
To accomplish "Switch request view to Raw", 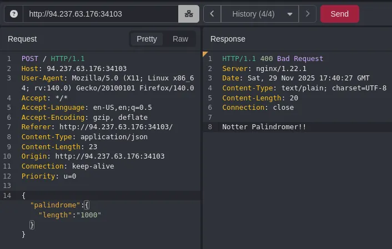I will (180, 39).
